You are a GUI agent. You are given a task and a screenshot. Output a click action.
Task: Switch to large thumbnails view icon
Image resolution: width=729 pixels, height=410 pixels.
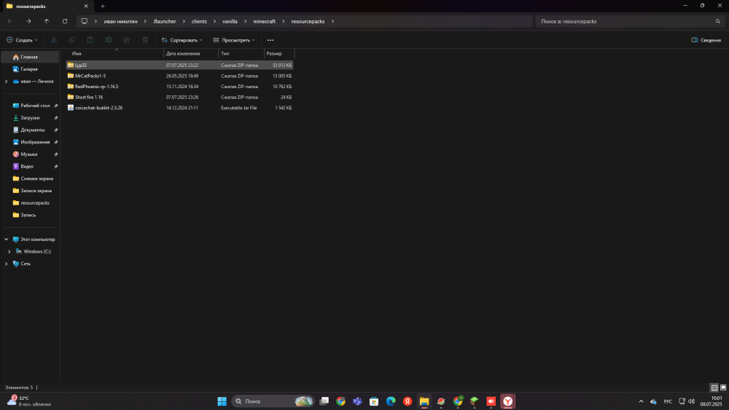(723, 387)
